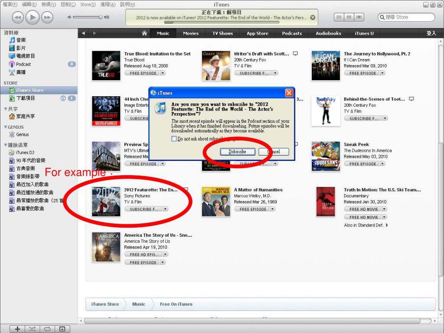Viewport: 444px width, 333px height.
Task: Open dropdown beside Journey to Hollywood Free Episode
Action: pos(382,73)
